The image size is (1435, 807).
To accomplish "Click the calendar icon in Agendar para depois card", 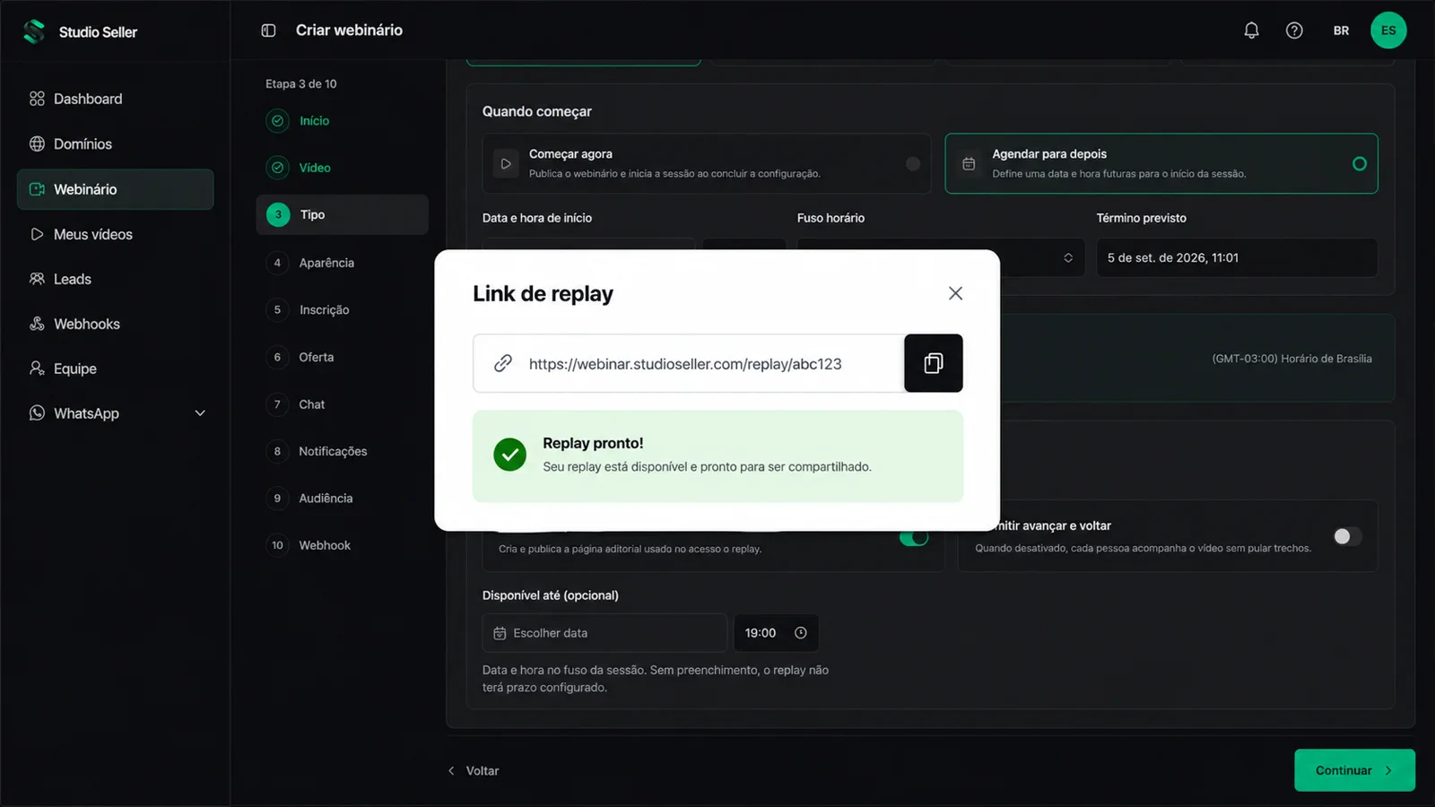I will [x=969, y=164].
